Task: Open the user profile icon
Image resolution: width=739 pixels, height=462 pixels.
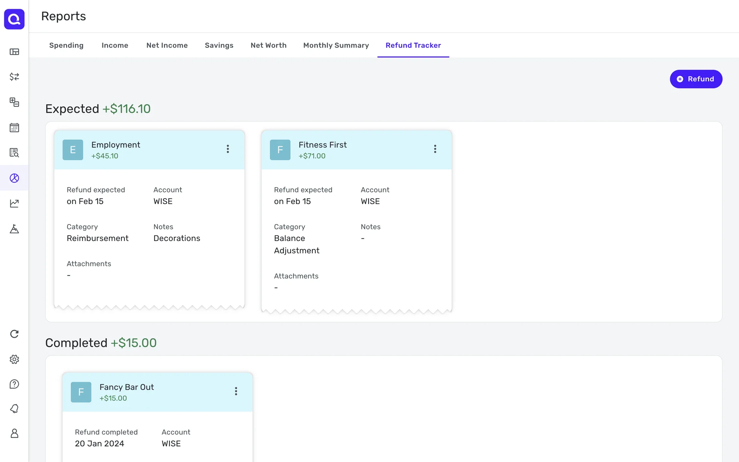Action: click(x=14, y=434)
